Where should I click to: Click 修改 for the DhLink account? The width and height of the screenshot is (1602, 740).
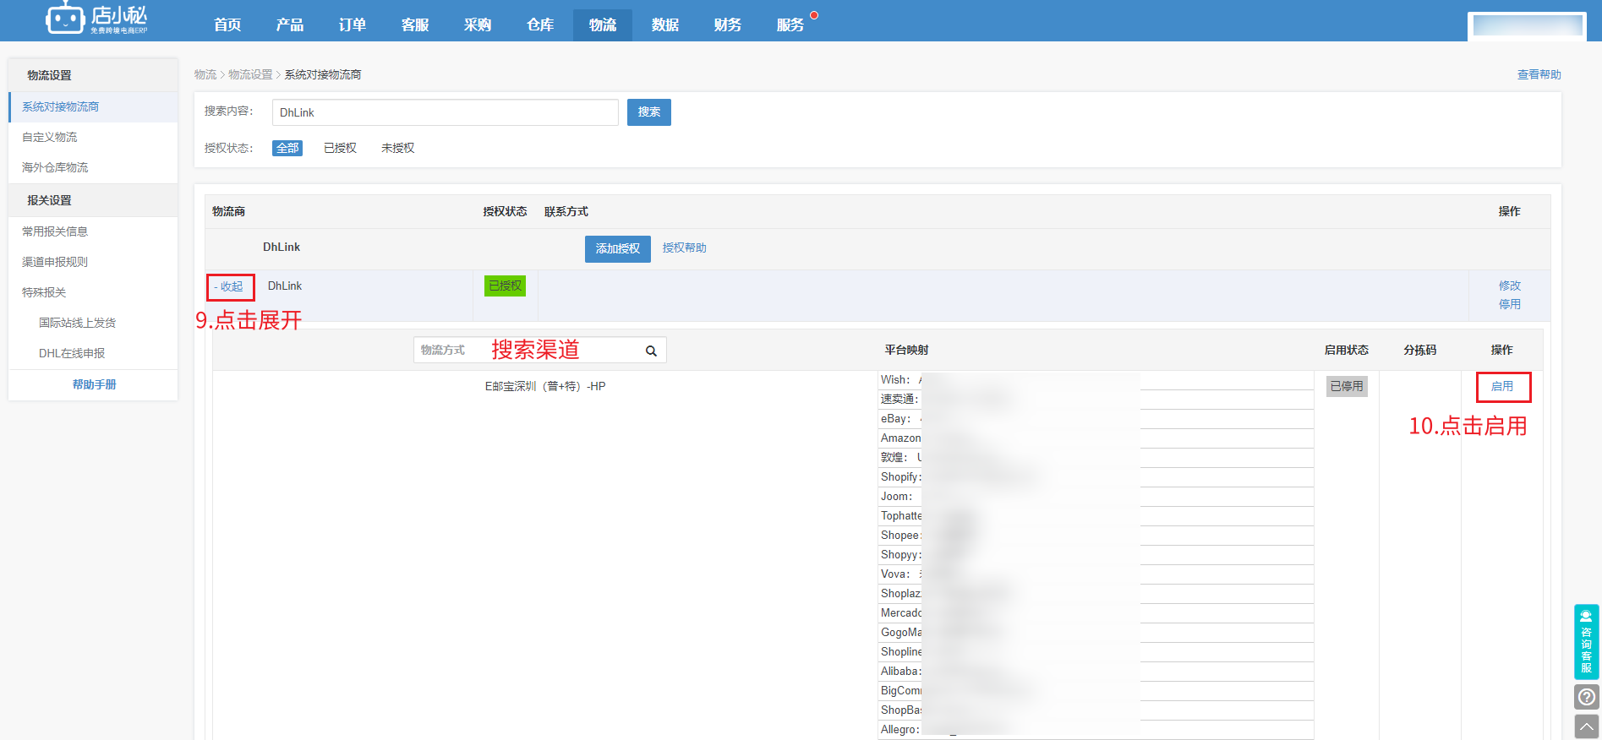pyautogui.click(x=1510, y=286)
